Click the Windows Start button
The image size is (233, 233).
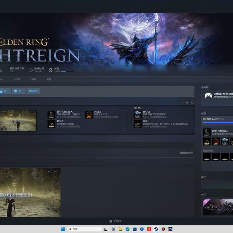point(63,229)
